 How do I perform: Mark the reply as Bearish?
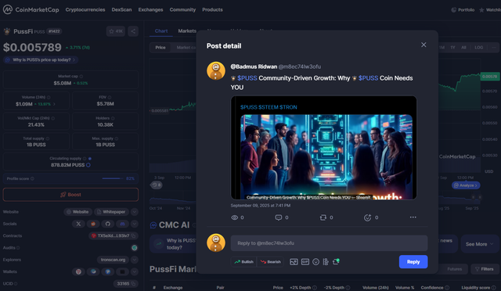point(270,261)
